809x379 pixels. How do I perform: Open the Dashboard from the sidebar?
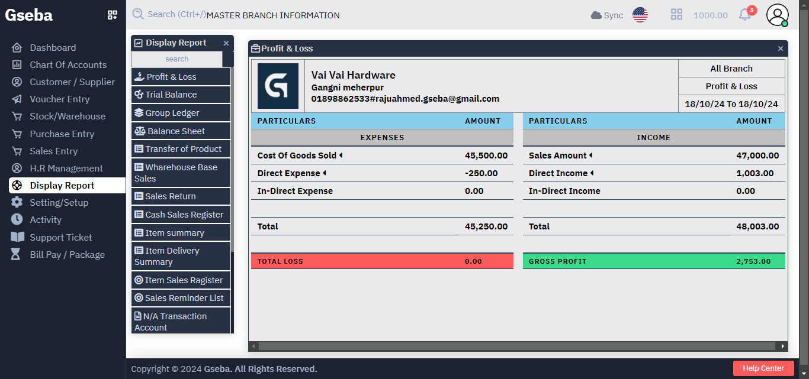click(x=53, y=47)
